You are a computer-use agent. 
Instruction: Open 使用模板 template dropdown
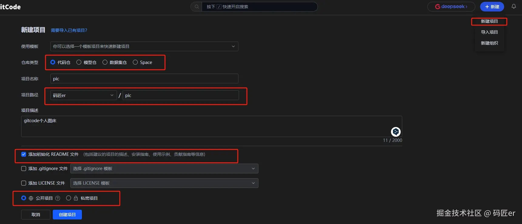coord(144,46)
